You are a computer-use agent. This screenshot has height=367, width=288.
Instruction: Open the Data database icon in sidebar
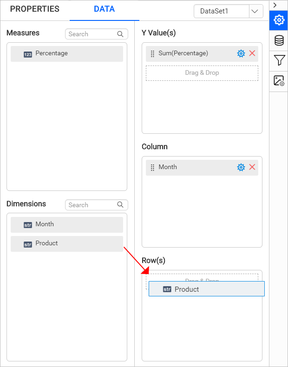tap(279, 40)
